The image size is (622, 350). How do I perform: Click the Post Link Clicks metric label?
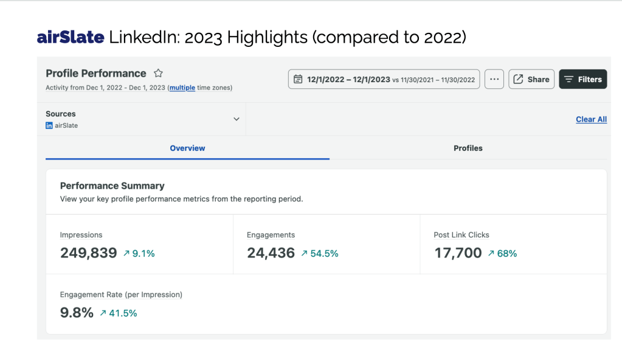[461, 235]
